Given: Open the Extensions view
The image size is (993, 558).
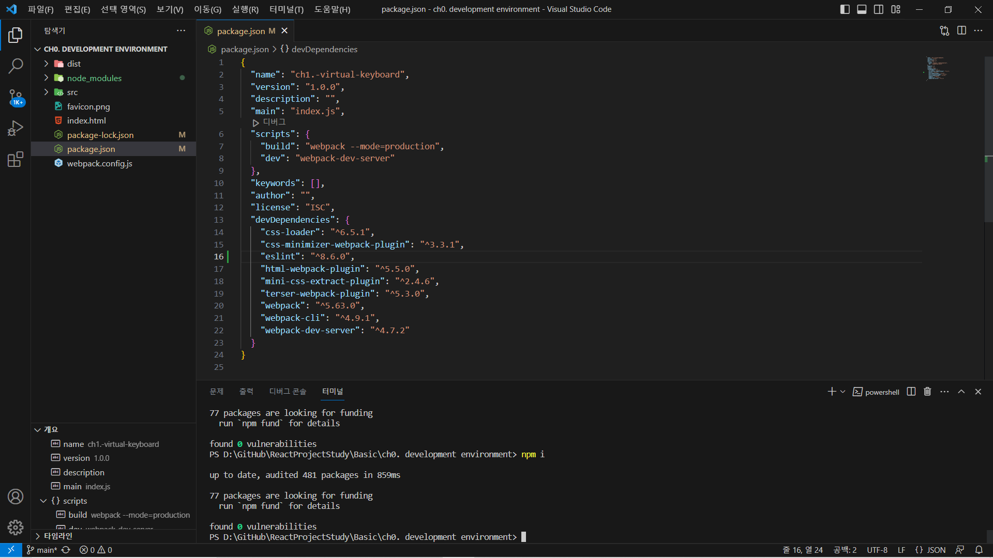Looking at the screenshot, I should click(16, 159).
